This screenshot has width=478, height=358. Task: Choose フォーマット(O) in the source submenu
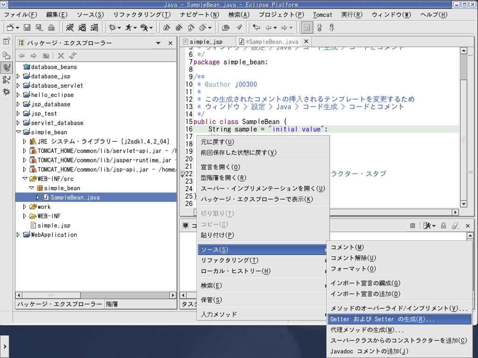click(400, 269)
